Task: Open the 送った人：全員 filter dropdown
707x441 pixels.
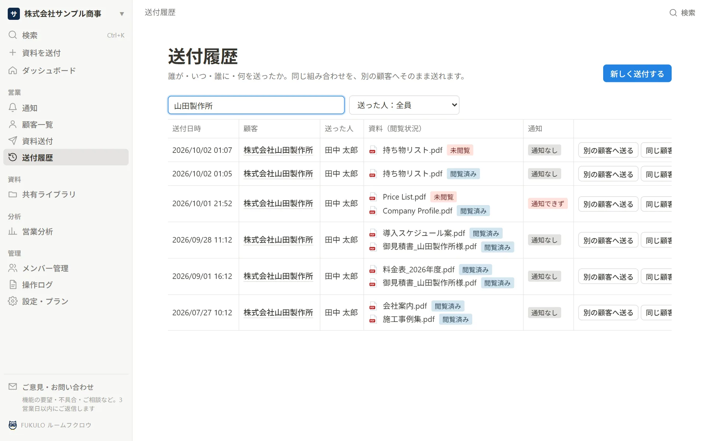Action: 404,105
